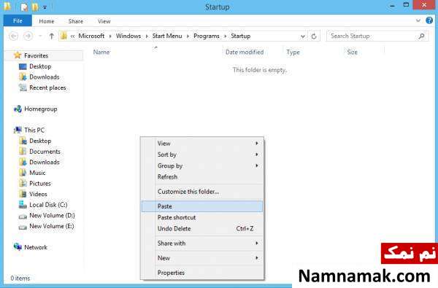This screenshot has height=288, width=438.
Task: Click Startup breadcrumb segment
Action: point(240,36)
